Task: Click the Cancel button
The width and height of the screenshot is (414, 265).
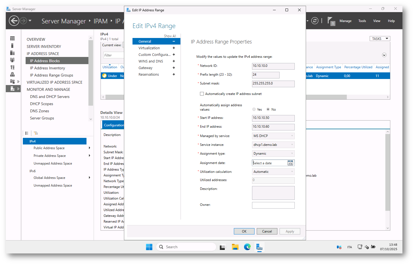Action: coord(267,231)
